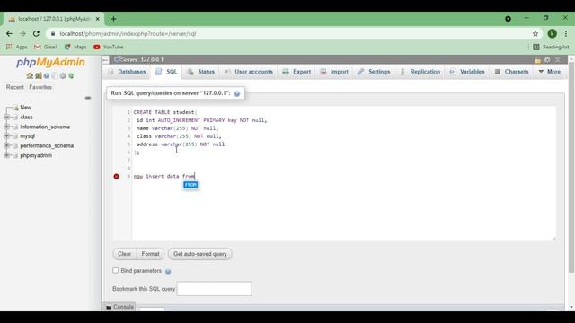
Task: Collapse the top server bar with the minus toggle
Action: (106, 59)
